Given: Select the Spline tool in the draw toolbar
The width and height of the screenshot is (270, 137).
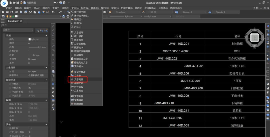Looking at the screenshot, I should (53, 59).
